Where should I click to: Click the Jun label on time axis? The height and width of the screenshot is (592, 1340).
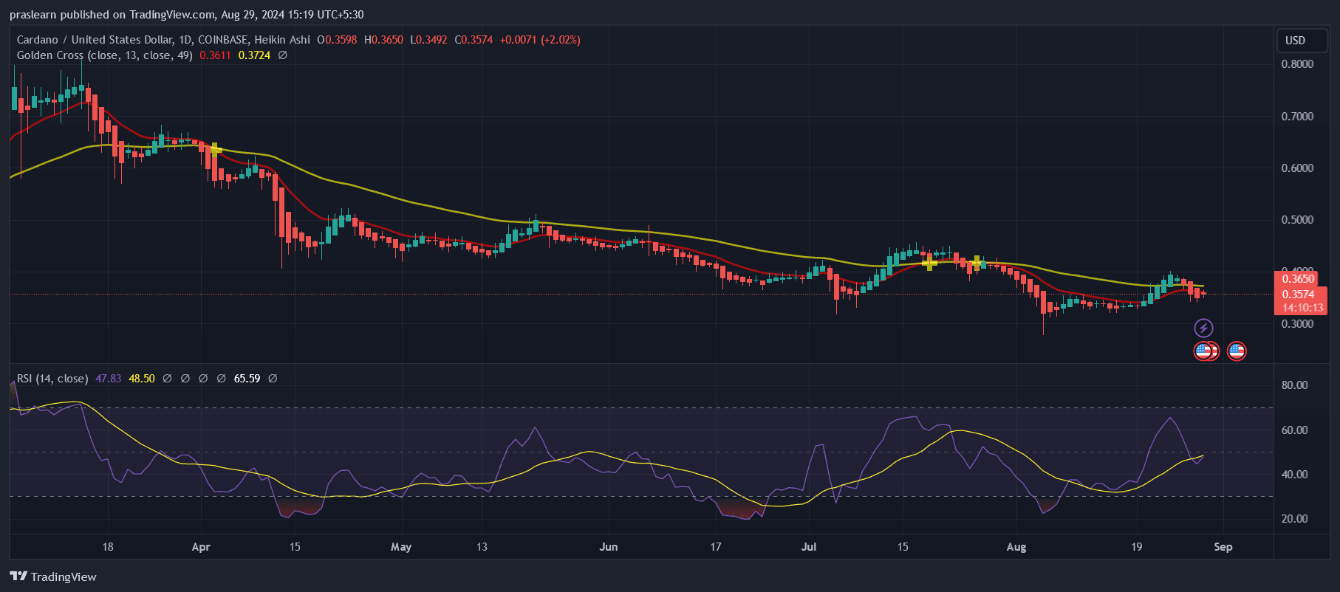[609, 547]
